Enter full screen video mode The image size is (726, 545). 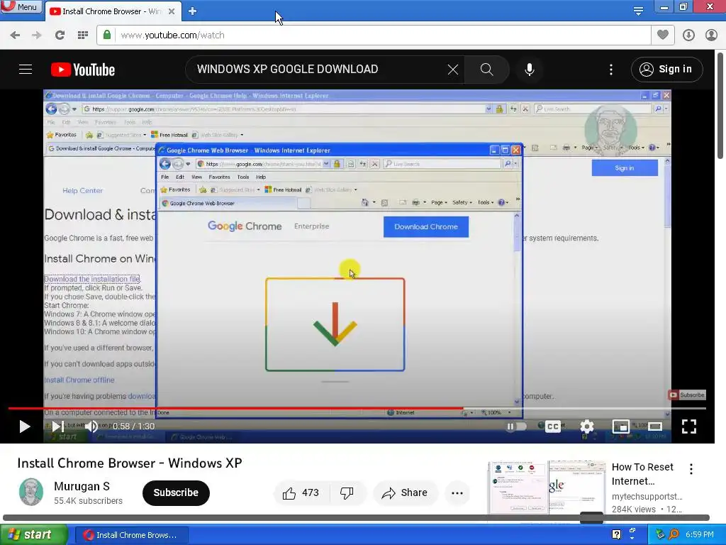point(689,426)
